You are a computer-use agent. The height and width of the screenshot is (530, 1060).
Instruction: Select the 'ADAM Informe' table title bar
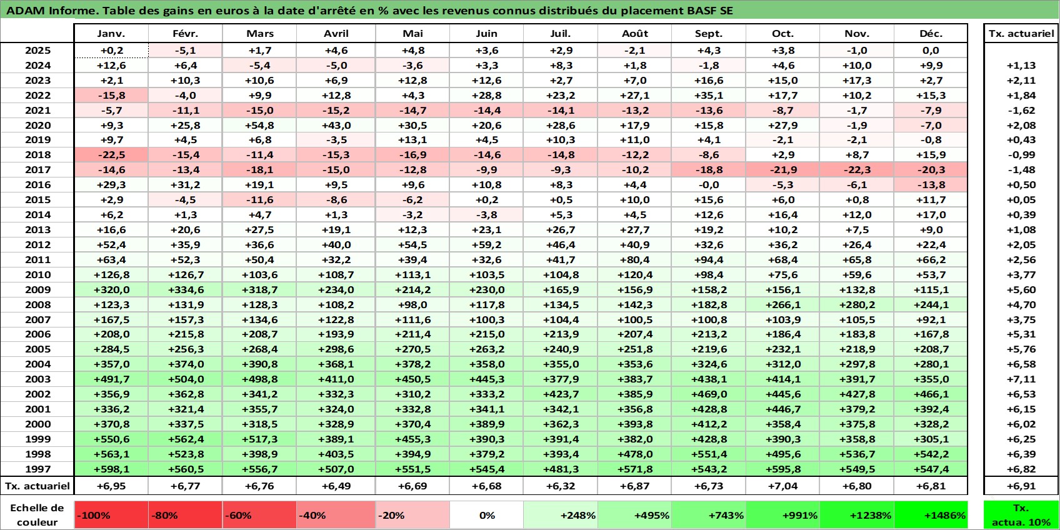(x=530, y=10)
